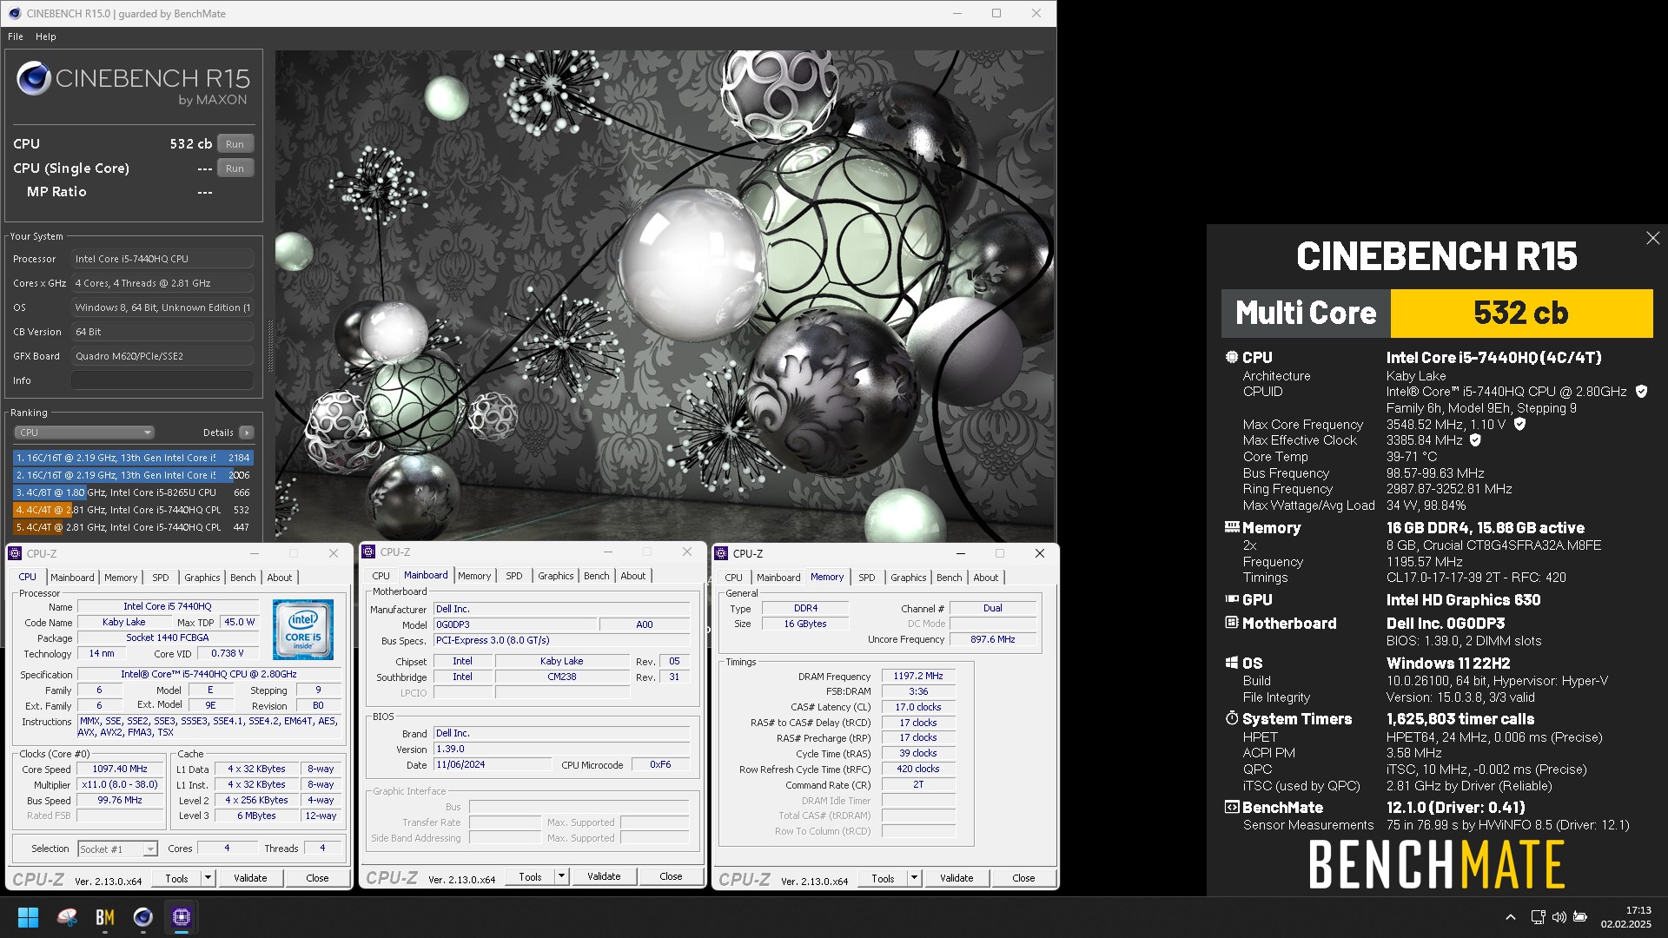Show hidden system tray icons chevron
Screen dimensions: 1668x938
[1511, 917]
